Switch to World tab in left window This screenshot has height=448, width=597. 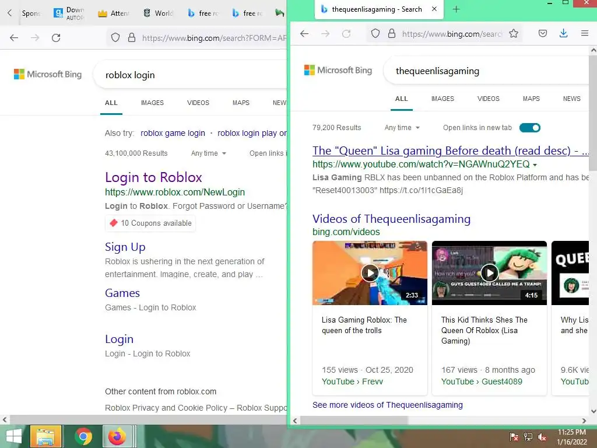click(x=159, y=13)
